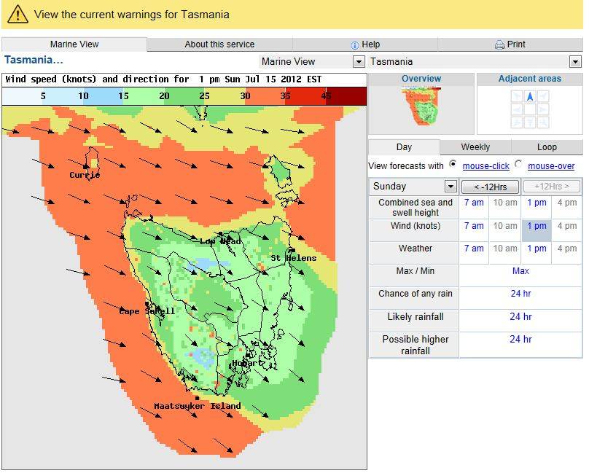Click the east arrow in Adjacent areas
Viewport: 589px width, 473px height.
[x=543, y=109]
